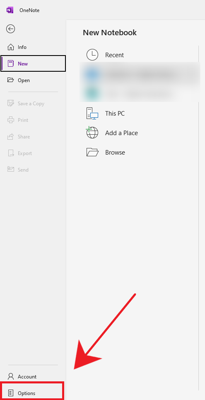Click the folder icon beside Open
Viewport: 205px width, 400px height.
(x=11, y=80)
